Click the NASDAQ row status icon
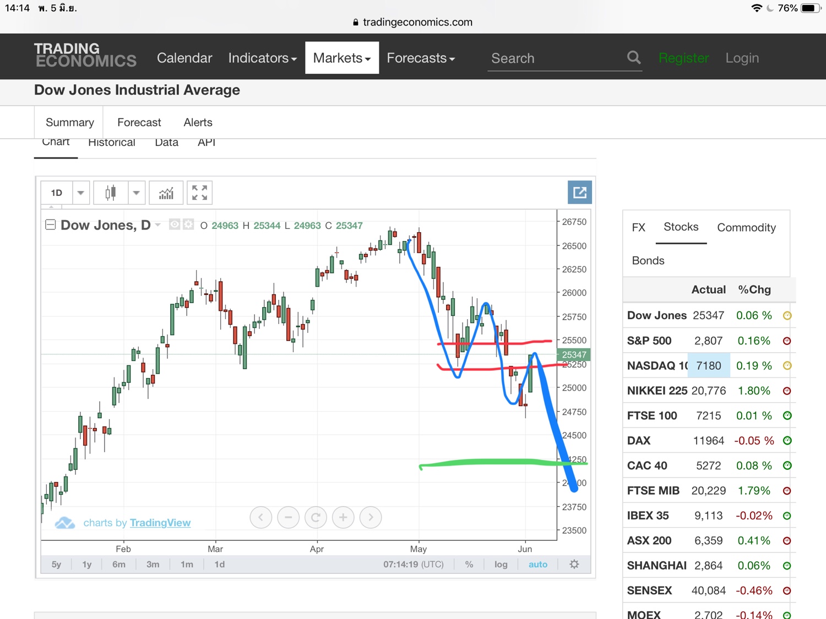 pos(787,366)
